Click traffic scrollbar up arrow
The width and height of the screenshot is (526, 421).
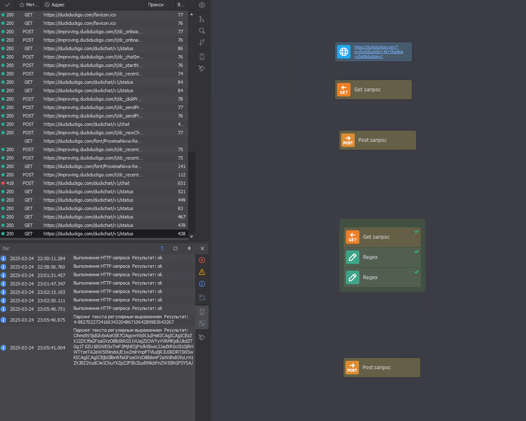[x=191, y=14]
